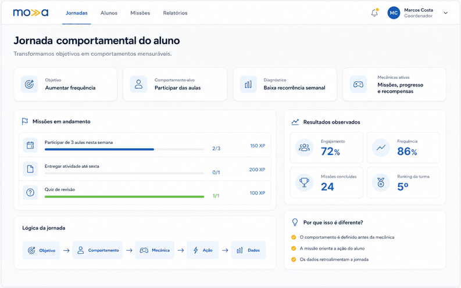Click the target icon in Objetivo card
Viewport: 461px width, 288px height.
pos(29,84)
